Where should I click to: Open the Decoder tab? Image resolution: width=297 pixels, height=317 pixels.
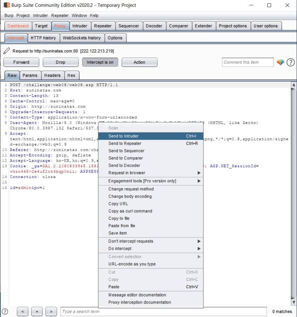coord(154,26)
